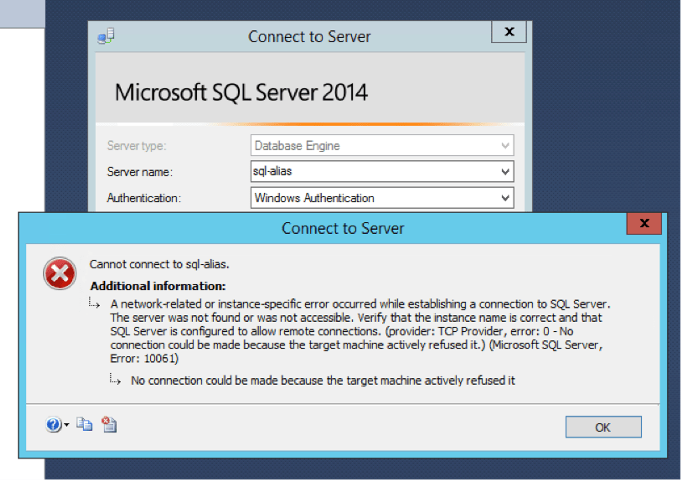Open the small arrow beside Help icon
Image resolution: width=681 pixels, height=480 pixels.
tap(67, 424)
